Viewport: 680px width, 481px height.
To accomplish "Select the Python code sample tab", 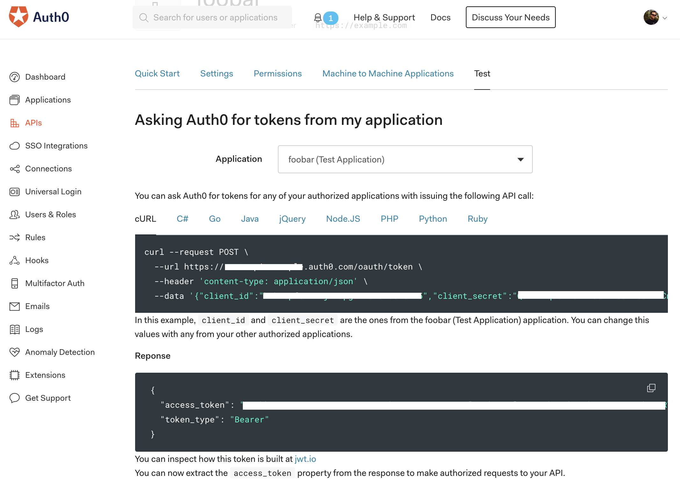I will tap(433, 219).
